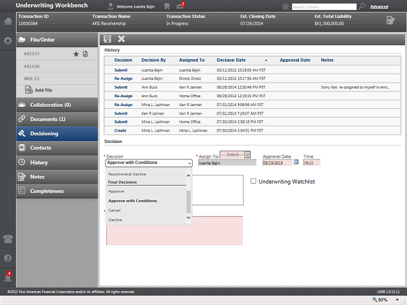Screen dimensions: 407x305
Task: Expand the File/Order section
Action: click(x=57, y=40)
